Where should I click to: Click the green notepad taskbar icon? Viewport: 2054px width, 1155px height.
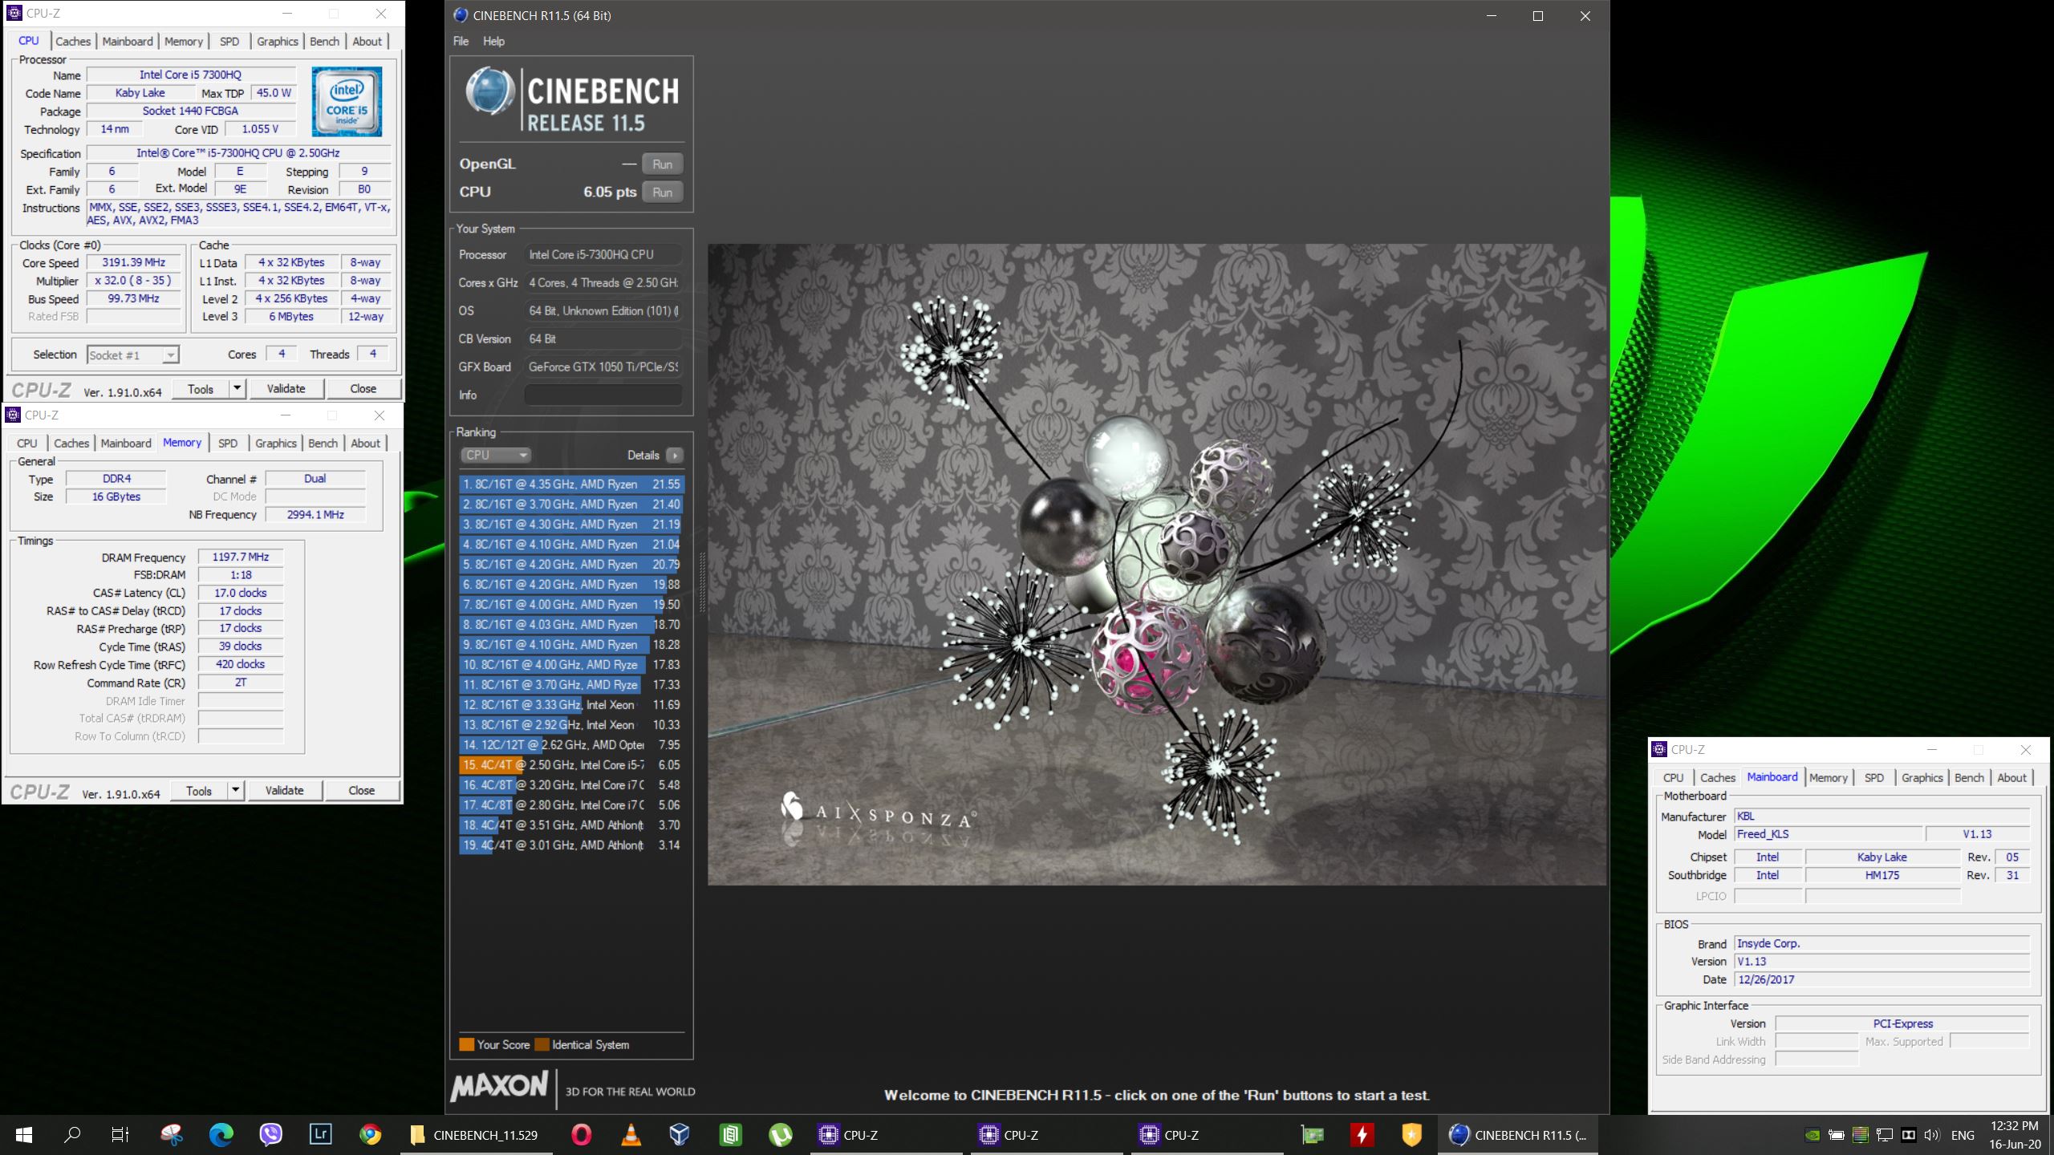click(x=730, y=1135)
